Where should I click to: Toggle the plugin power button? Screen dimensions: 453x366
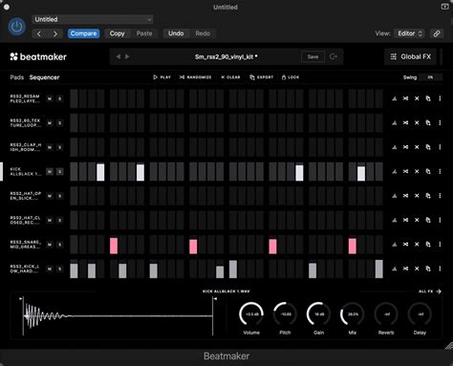point(16,27)
